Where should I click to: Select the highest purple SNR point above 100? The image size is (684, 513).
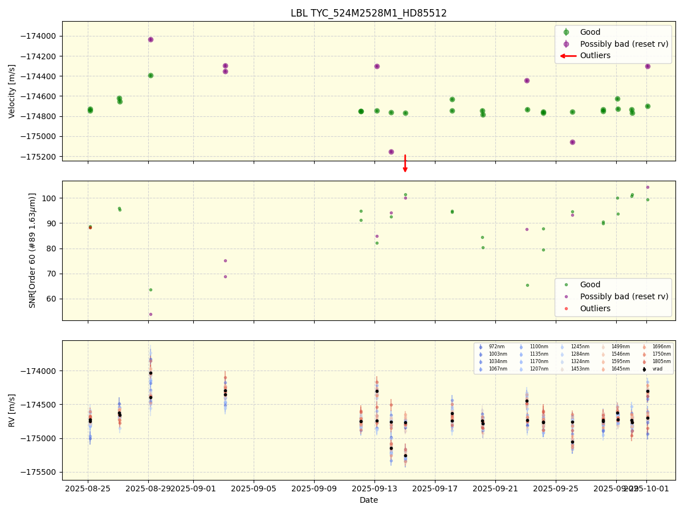(x=648, y=187)
